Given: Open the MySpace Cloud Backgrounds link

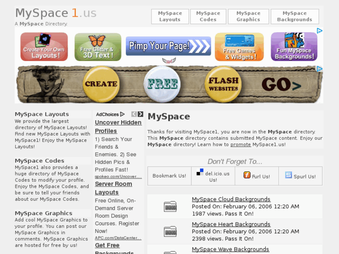Looking at the screenshot, I should pos(231,199).
